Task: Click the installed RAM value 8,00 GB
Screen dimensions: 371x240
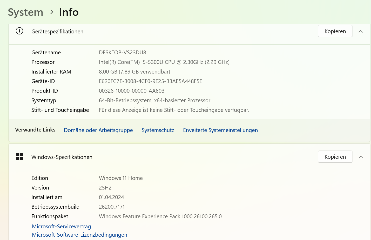Action: 134,71
